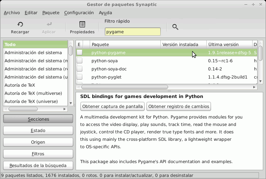Sort by Última versión column header
The image size is (266, 179).
tap(229, 45)
